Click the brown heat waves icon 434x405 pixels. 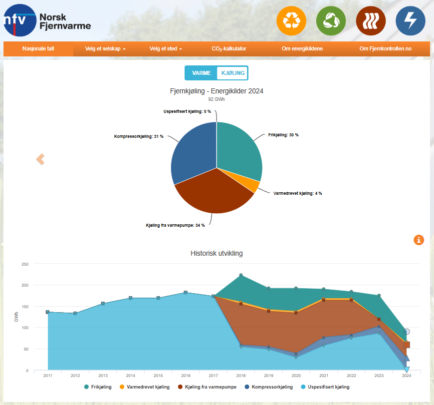tap(371, 21)
